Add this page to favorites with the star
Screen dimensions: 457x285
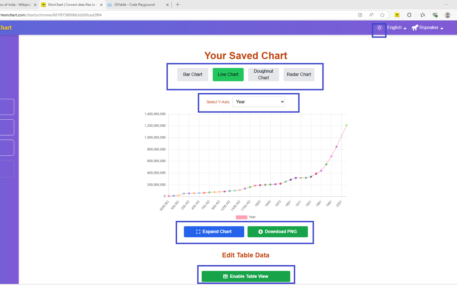pyautogui.click(x=382, y=15)
